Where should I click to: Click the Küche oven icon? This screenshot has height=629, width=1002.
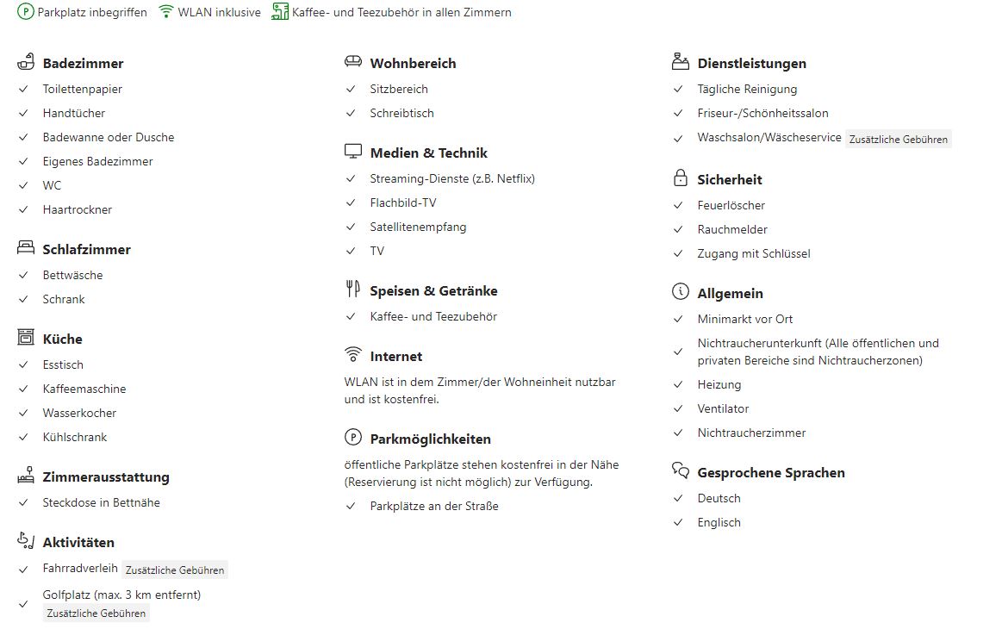(26, 338)
